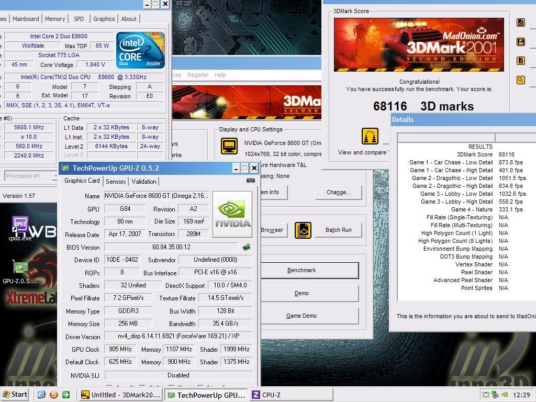The width and height of the screenshot is (536, 402).
Task: Click the yellow monitor display settings icon
Action: 229,146
